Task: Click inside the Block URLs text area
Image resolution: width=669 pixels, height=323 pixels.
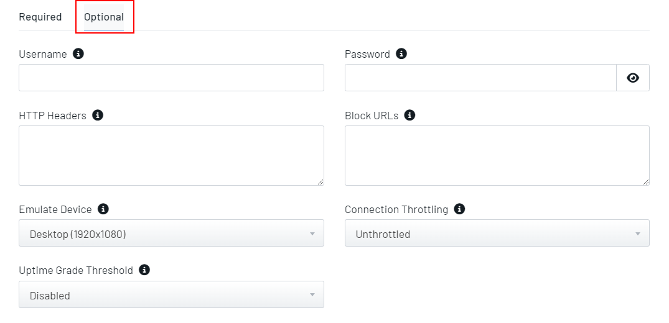Action: [x=497, y=155]
